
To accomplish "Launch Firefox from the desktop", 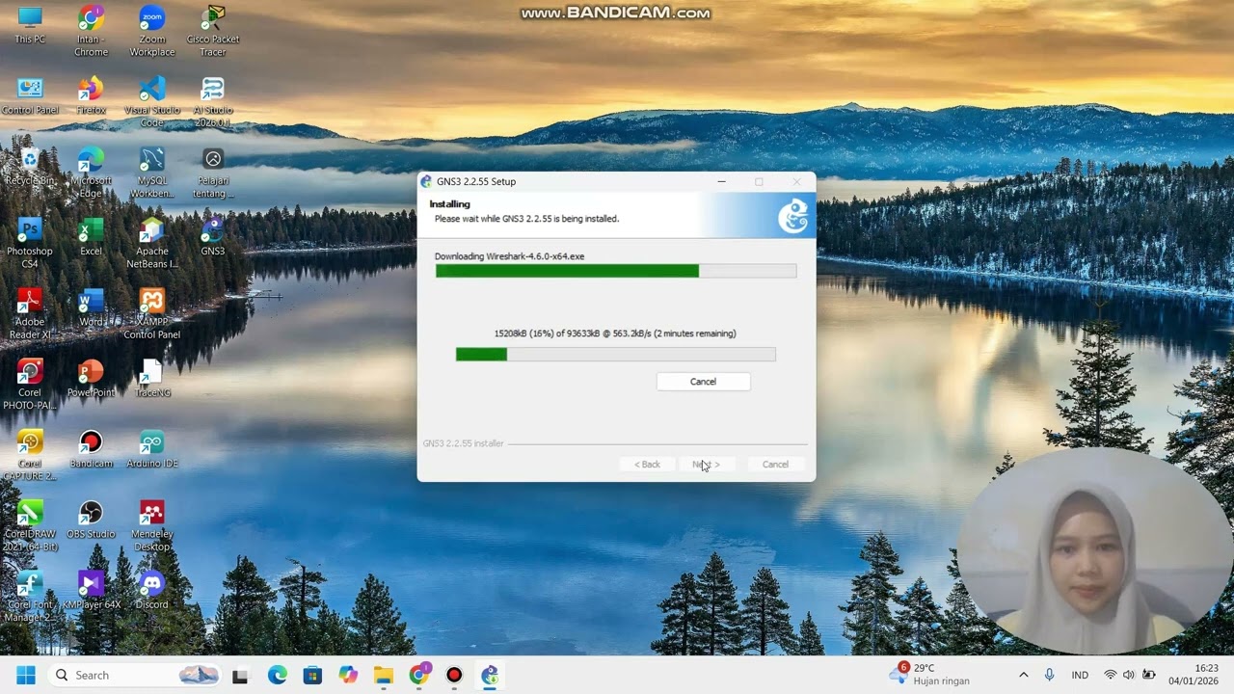I will (x=91, y=96).
